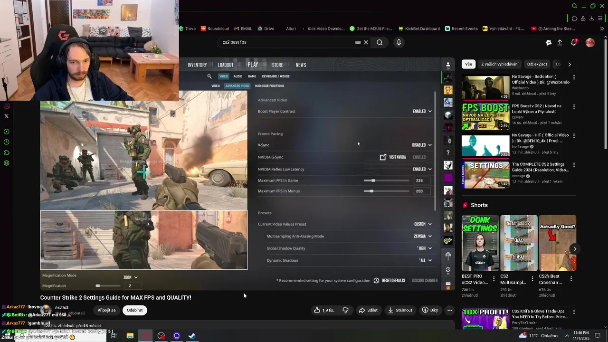Expand Global Shadow Quality dropdown

coord(424,248)
